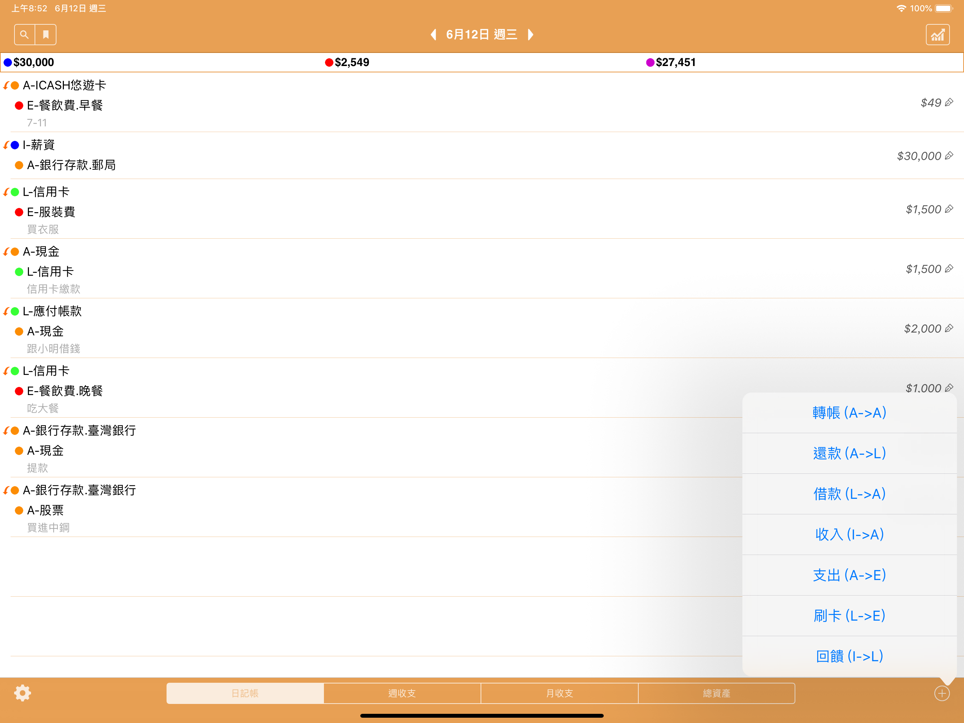Open the A-銀行存款.郵局 entry line
Image resolution: width=964 pixels, height=723 pixels.
tap(72, 165)
